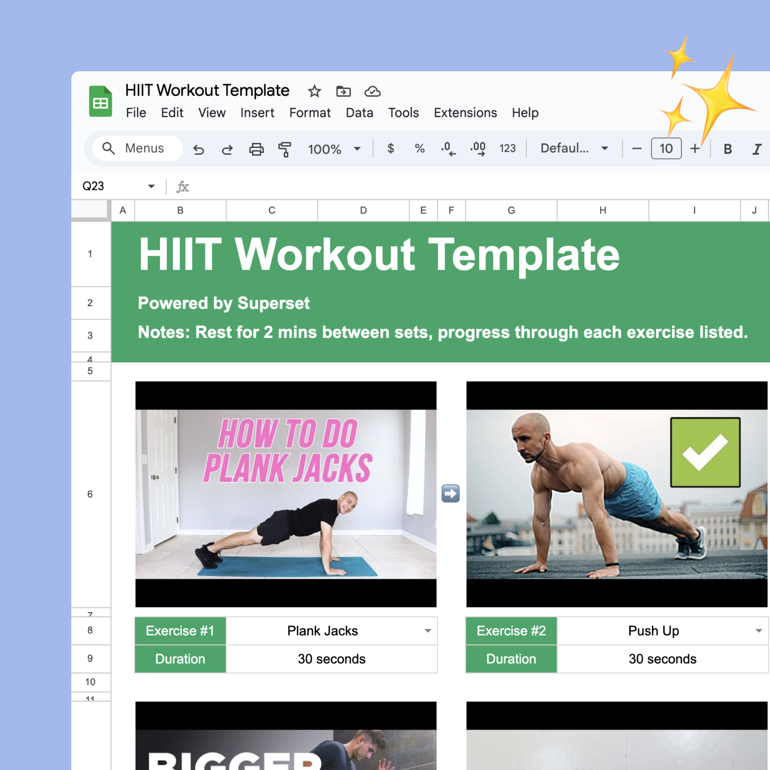Click the plus to increase font size

(695, 149)
